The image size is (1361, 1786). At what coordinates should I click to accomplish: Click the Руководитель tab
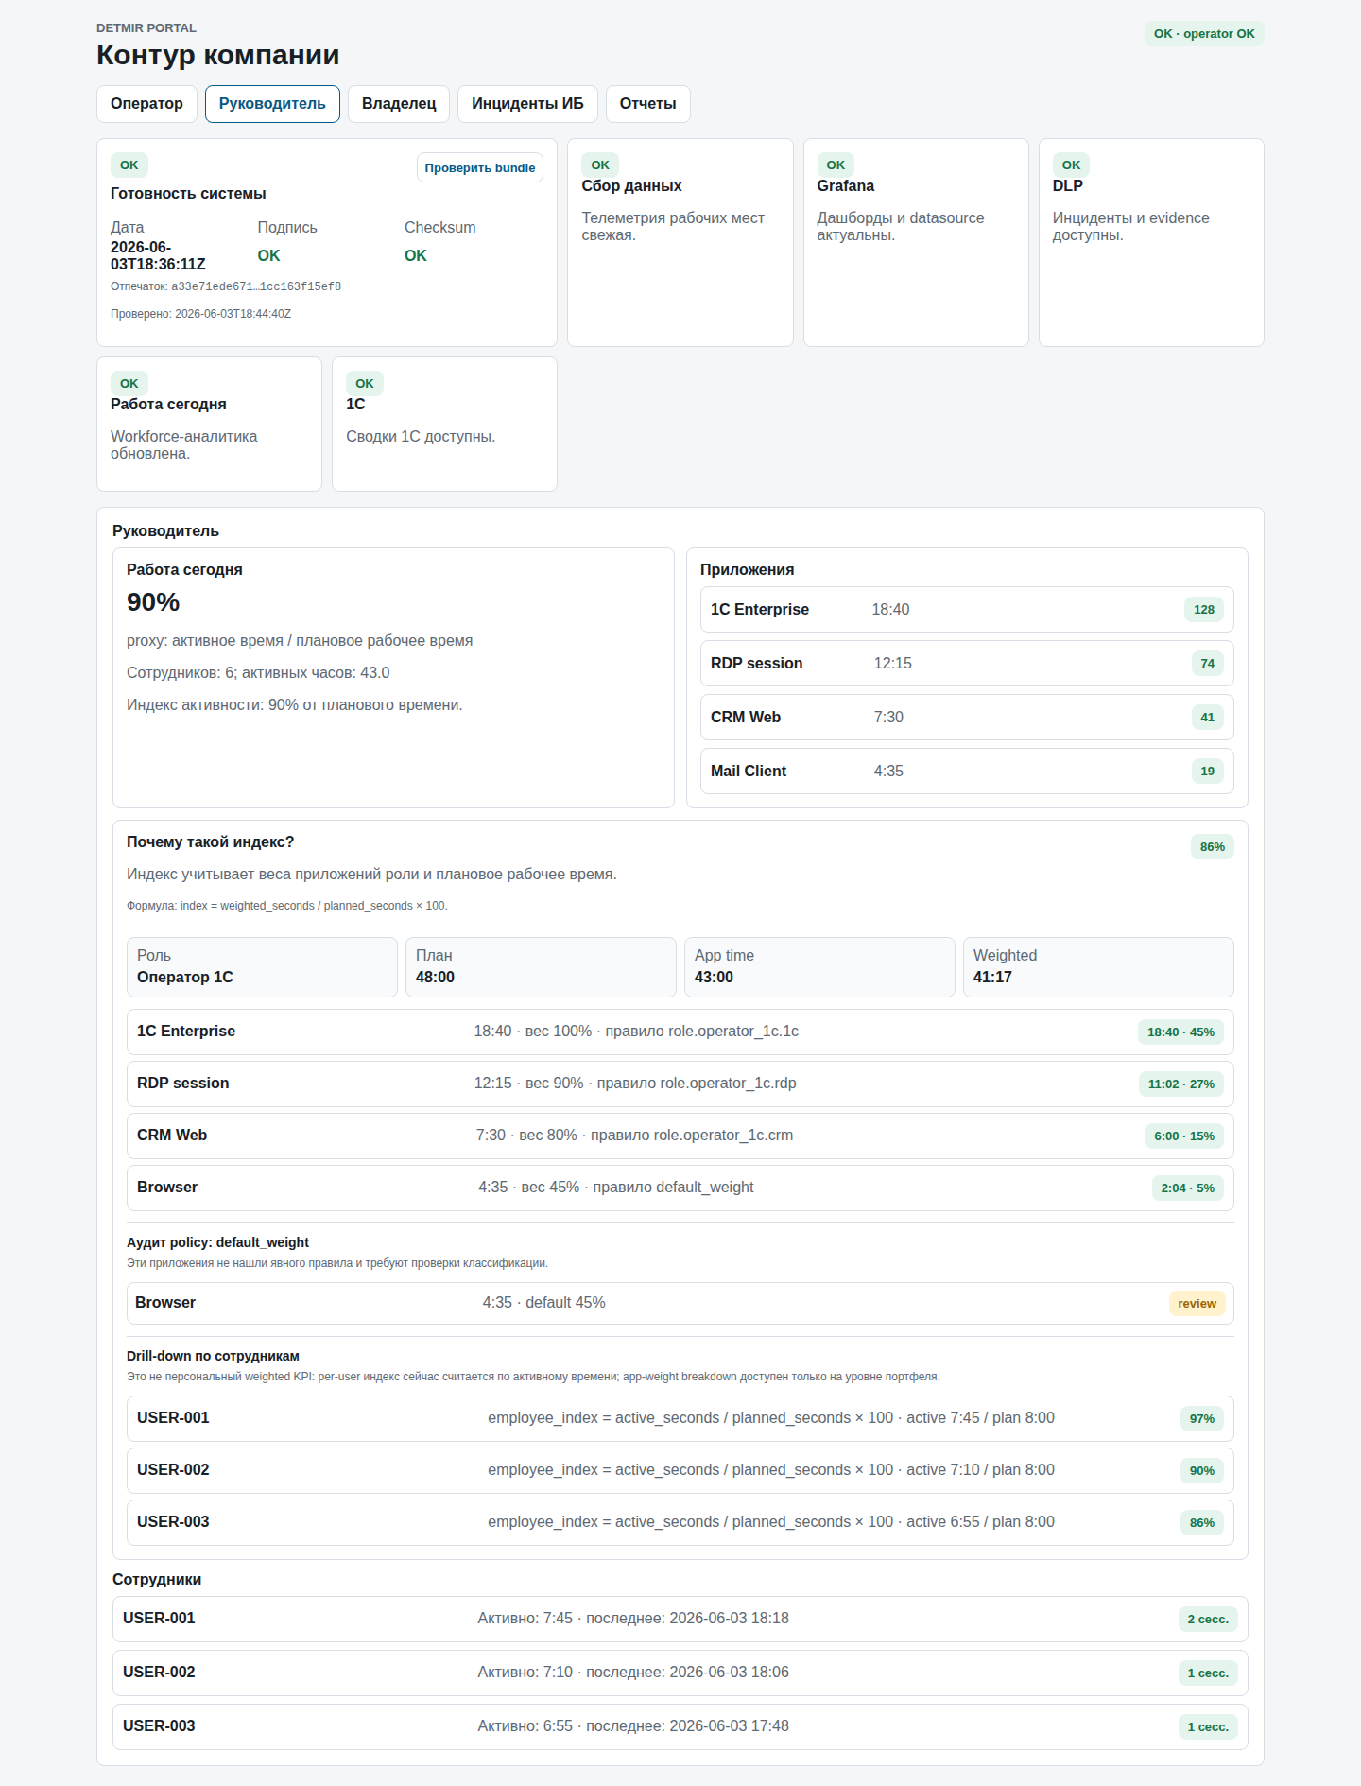pos(272,104)
